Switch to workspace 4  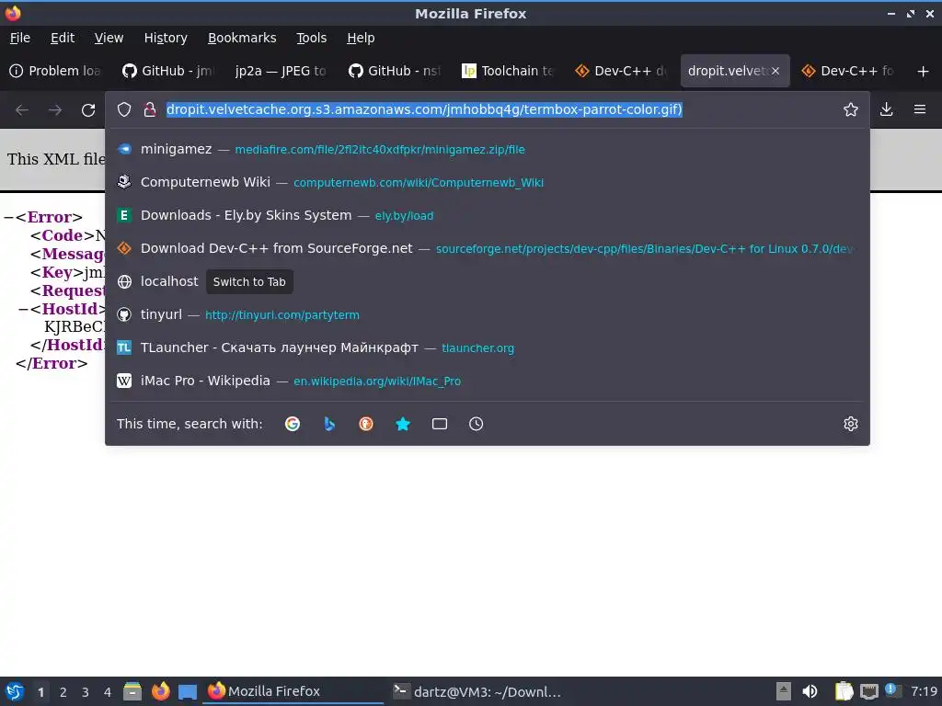point(108,692)
